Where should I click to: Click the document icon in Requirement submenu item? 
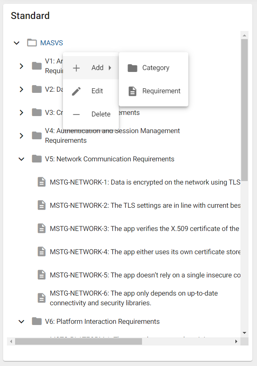pyautogui.click(x=132, y=91)
